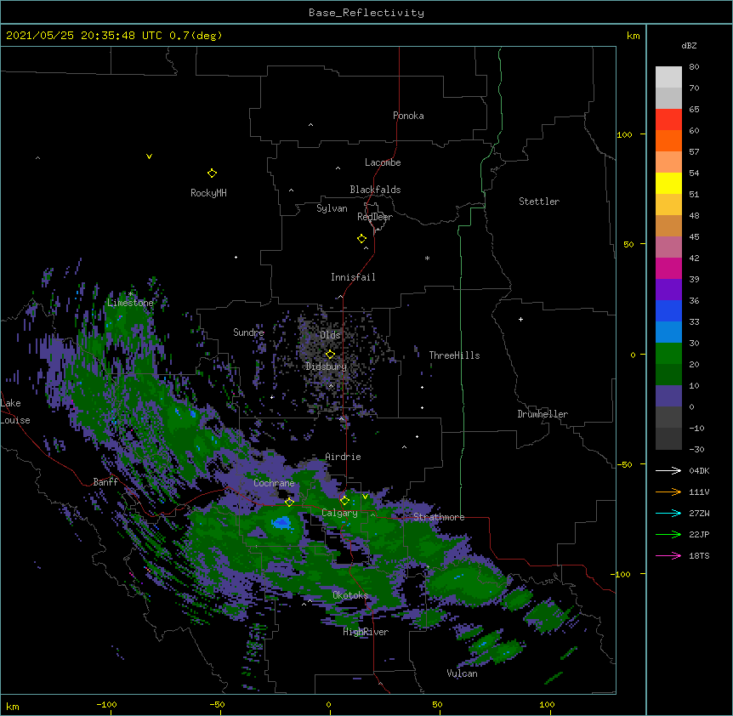Click the Ponoka city label
Viewport: 733px width, 716px height.
408,116
